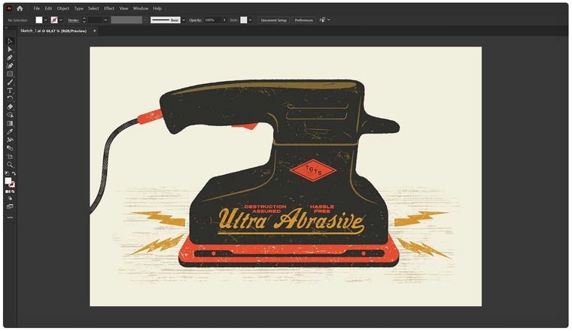
Task: Pick the Pen tool
Action: point(10,58)
